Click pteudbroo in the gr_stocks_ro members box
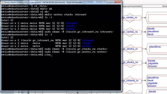This screenshot has width=167, height=94. coord(155,47)
